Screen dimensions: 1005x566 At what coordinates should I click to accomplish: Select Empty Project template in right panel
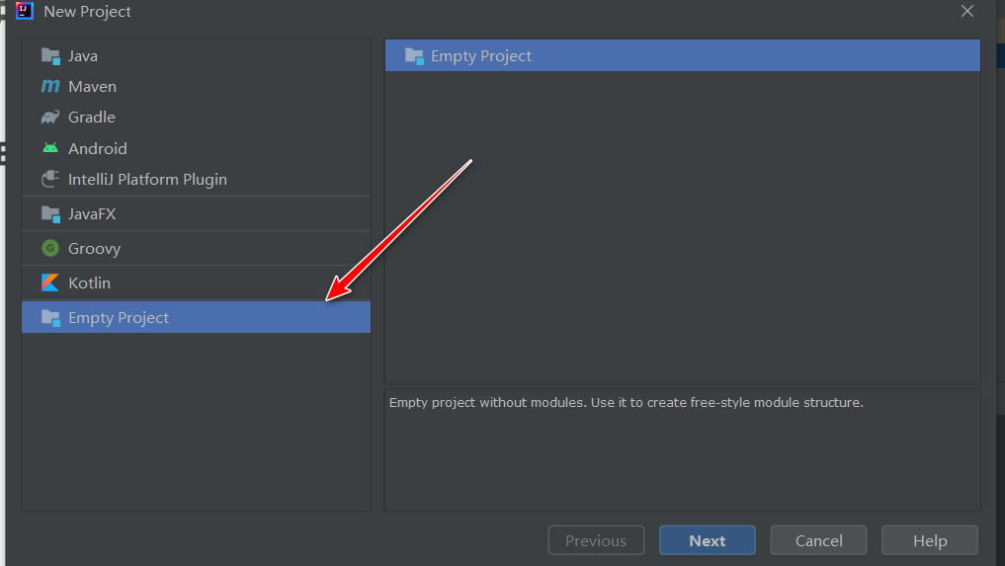pyautogui.click(x=683, y=55)
